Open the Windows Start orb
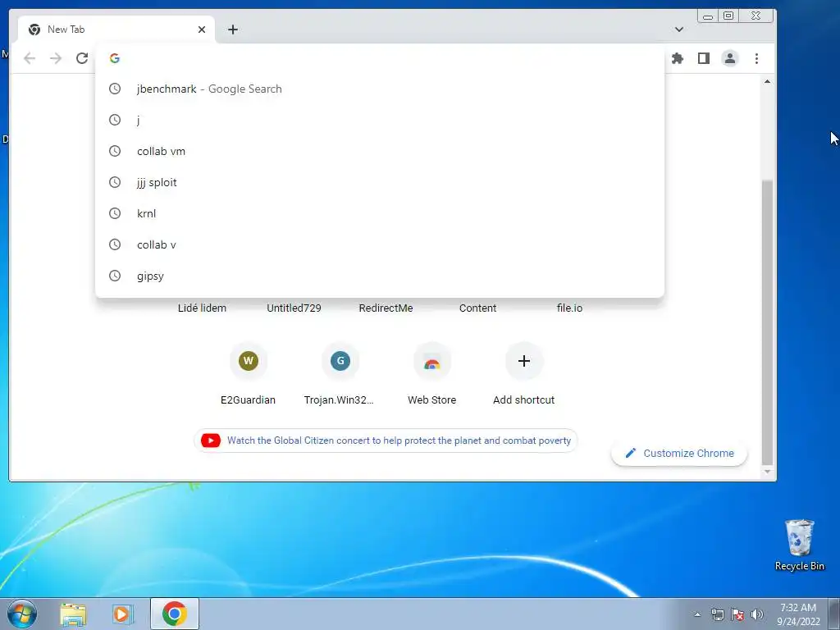840x630 pixels. click(x=22, y=614)
